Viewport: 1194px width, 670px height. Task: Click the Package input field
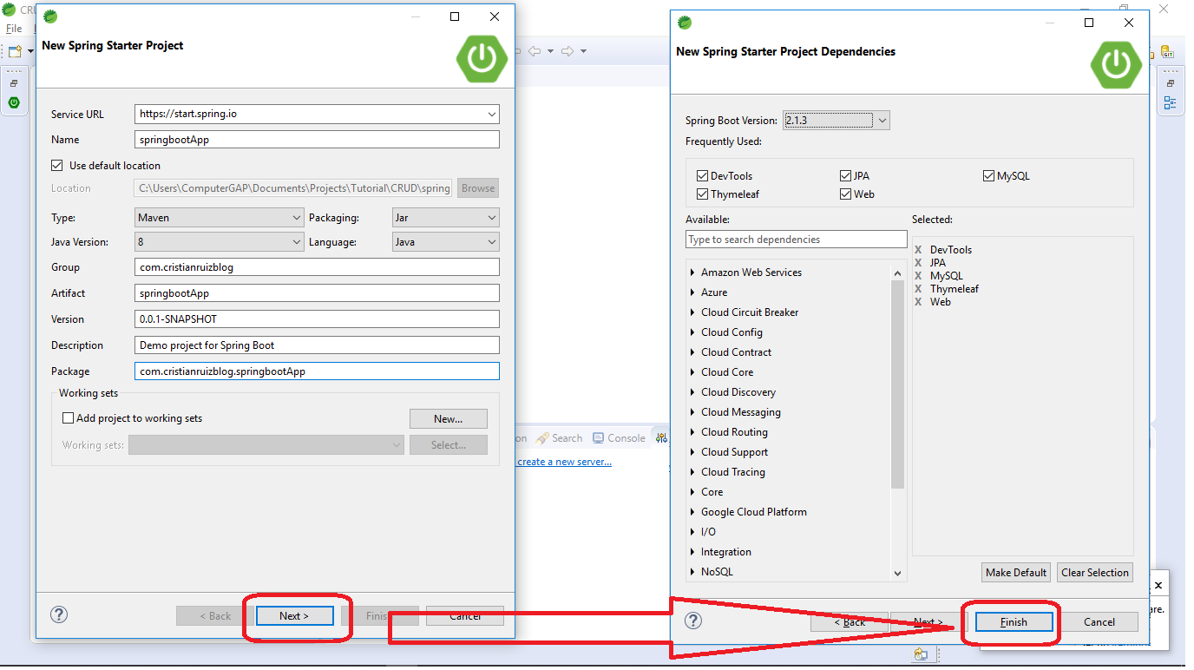[x=318, y=371]
